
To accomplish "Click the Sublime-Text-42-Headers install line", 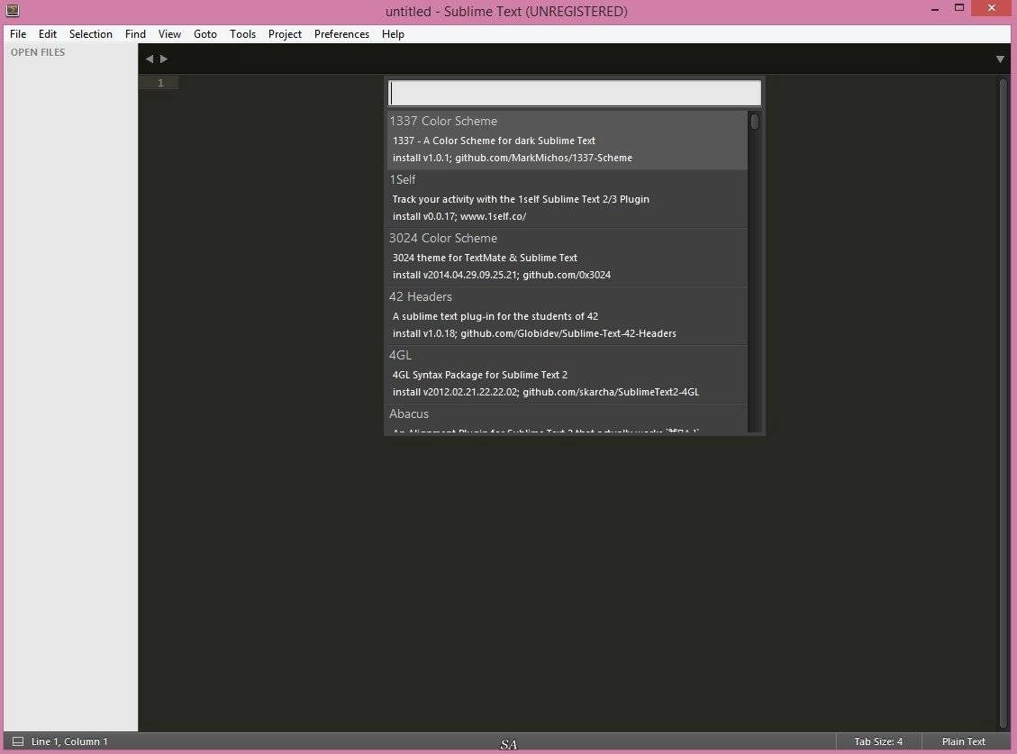I will tap(534, 333).
